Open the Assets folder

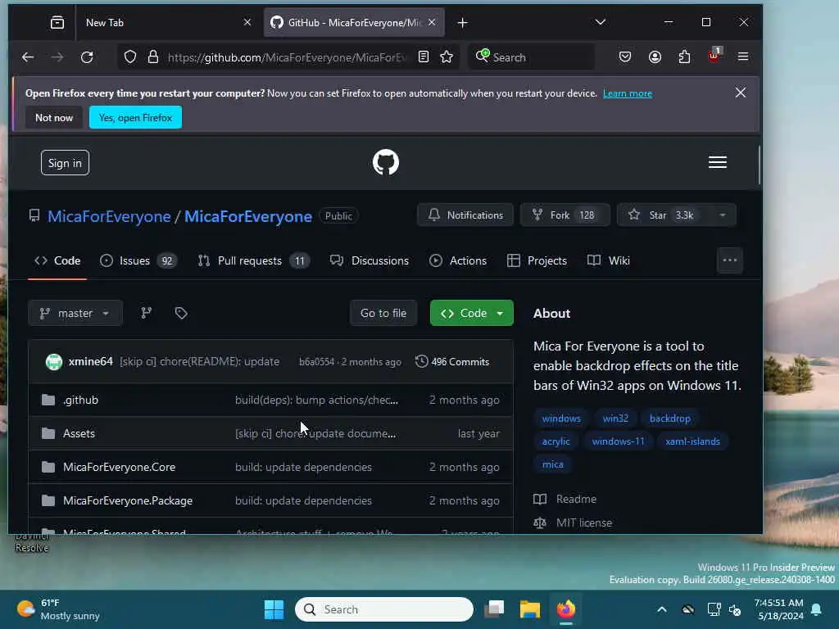(79, 434)
